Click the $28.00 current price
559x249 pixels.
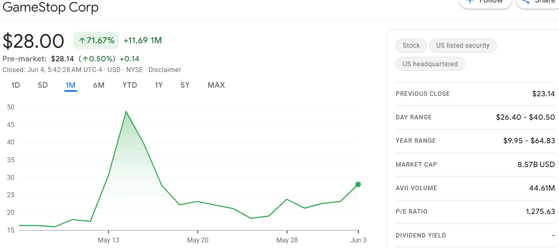(33, 41)
